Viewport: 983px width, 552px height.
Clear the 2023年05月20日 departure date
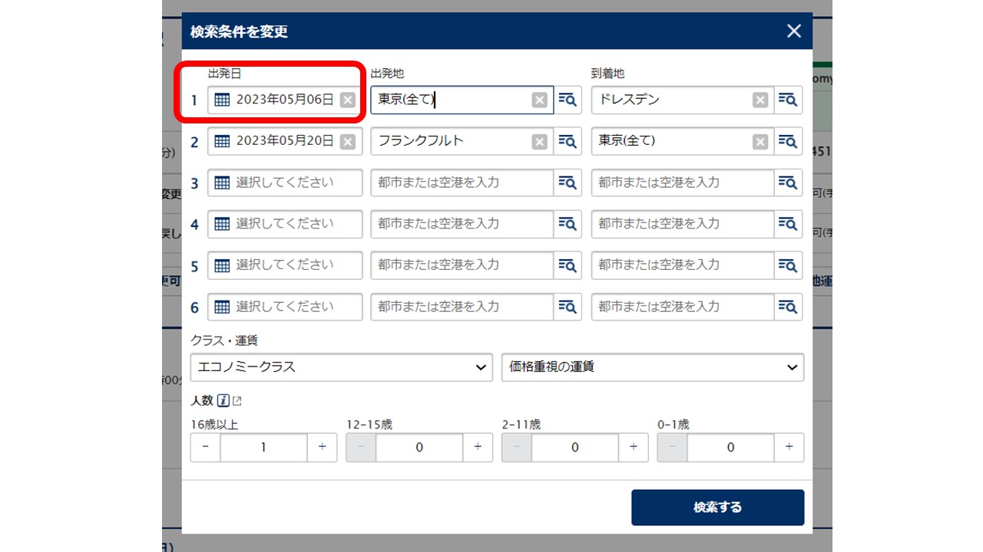click(348, 141)
